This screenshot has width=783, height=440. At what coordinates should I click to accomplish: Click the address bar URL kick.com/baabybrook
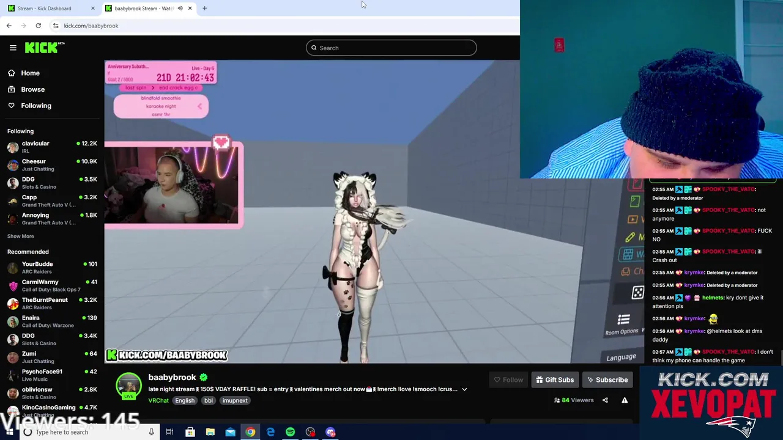[x=91, y=26]
